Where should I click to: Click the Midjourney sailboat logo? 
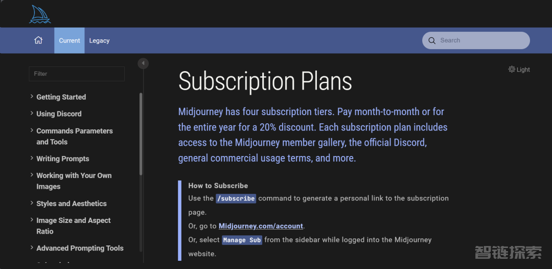(39, 14)
